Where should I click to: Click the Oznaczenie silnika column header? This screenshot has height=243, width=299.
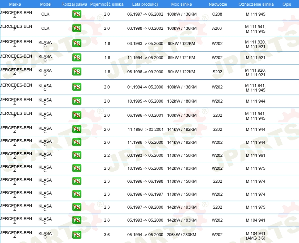tap(256, 4)
